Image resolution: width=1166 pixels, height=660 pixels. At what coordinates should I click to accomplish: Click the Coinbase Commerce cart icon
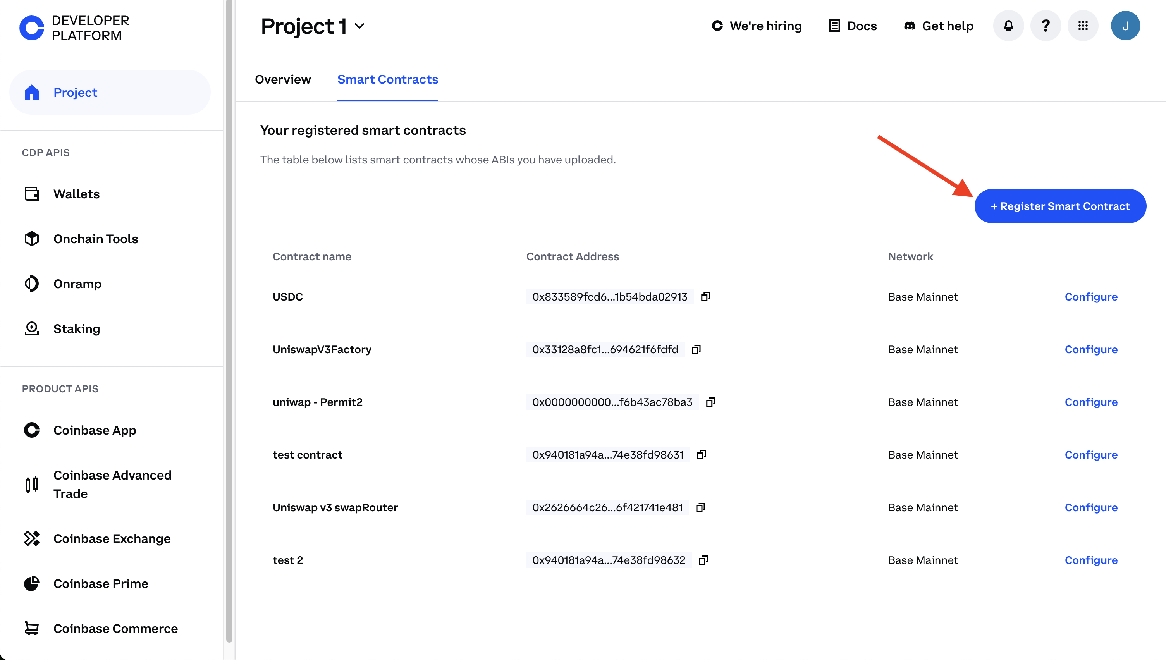[x=32, y=628]
